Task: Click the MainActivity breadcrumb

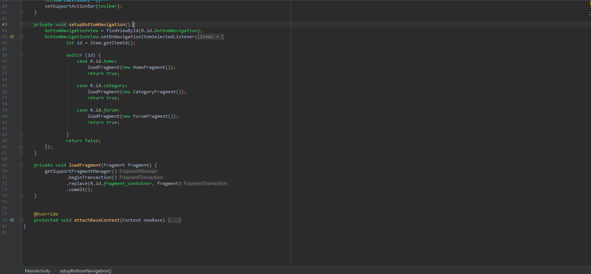Action: tap(37, 271)
